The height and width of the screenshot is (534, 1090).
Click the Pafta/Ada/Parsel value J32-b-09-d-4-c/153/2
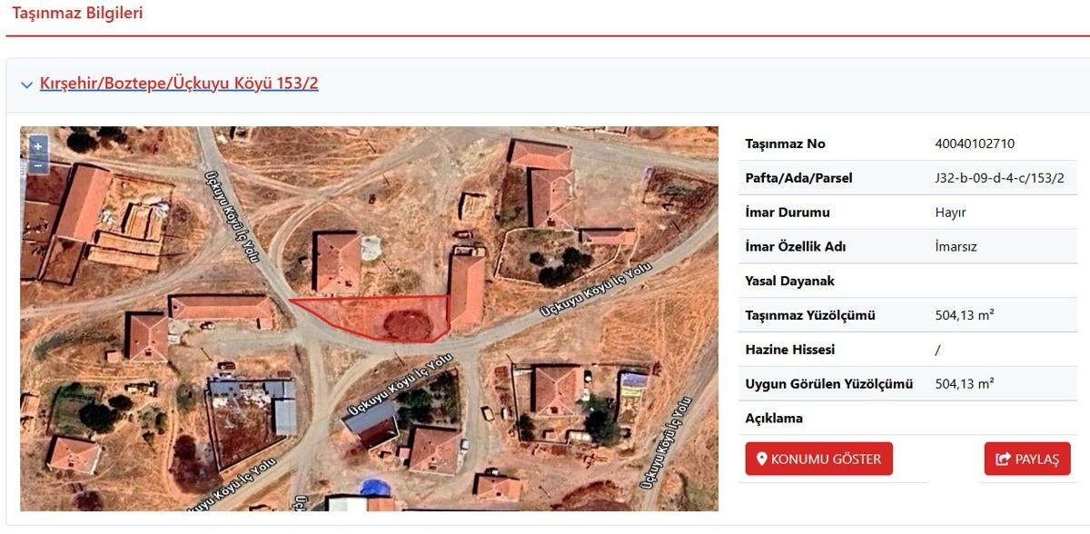point(999,178)
